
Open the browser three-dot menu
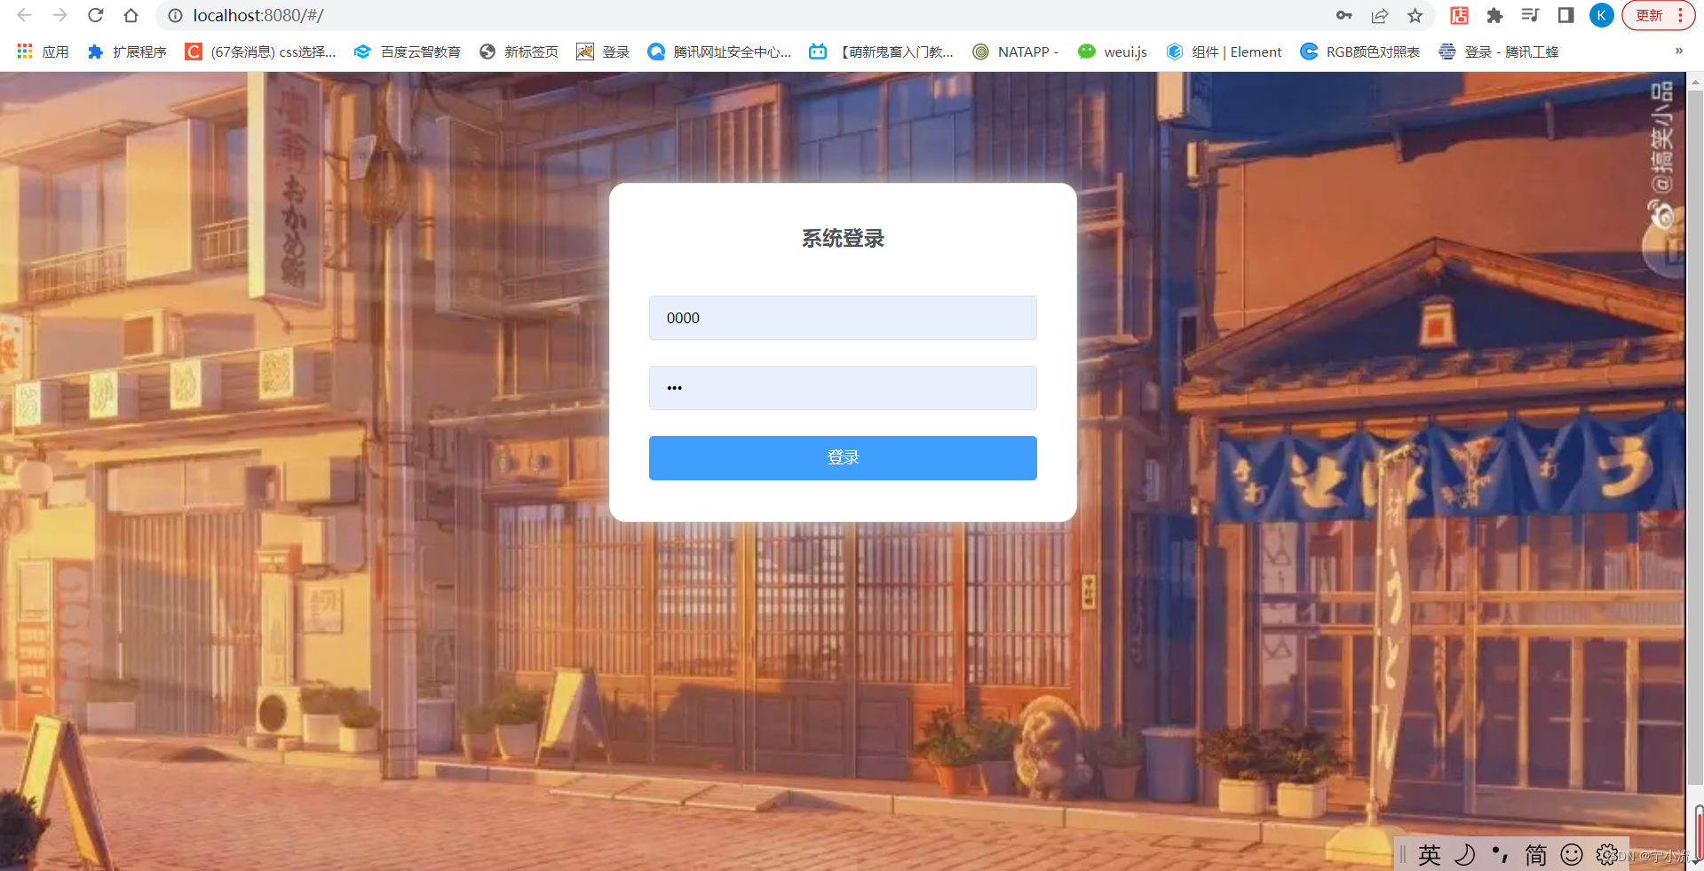click(1680, 15)
